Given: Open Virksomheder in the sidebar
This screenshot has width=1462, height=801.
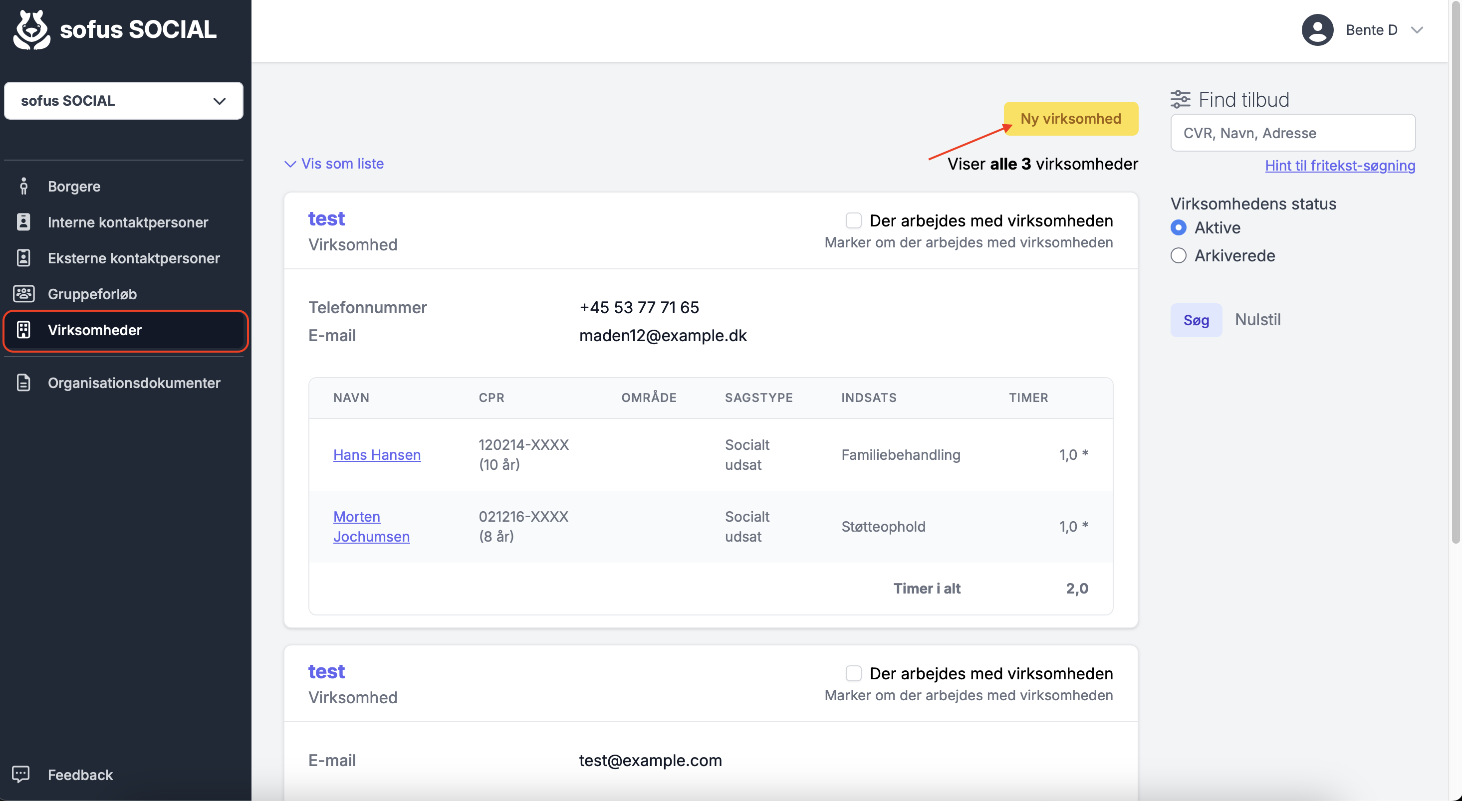Looking at the screenshot, I should [125, 330].
